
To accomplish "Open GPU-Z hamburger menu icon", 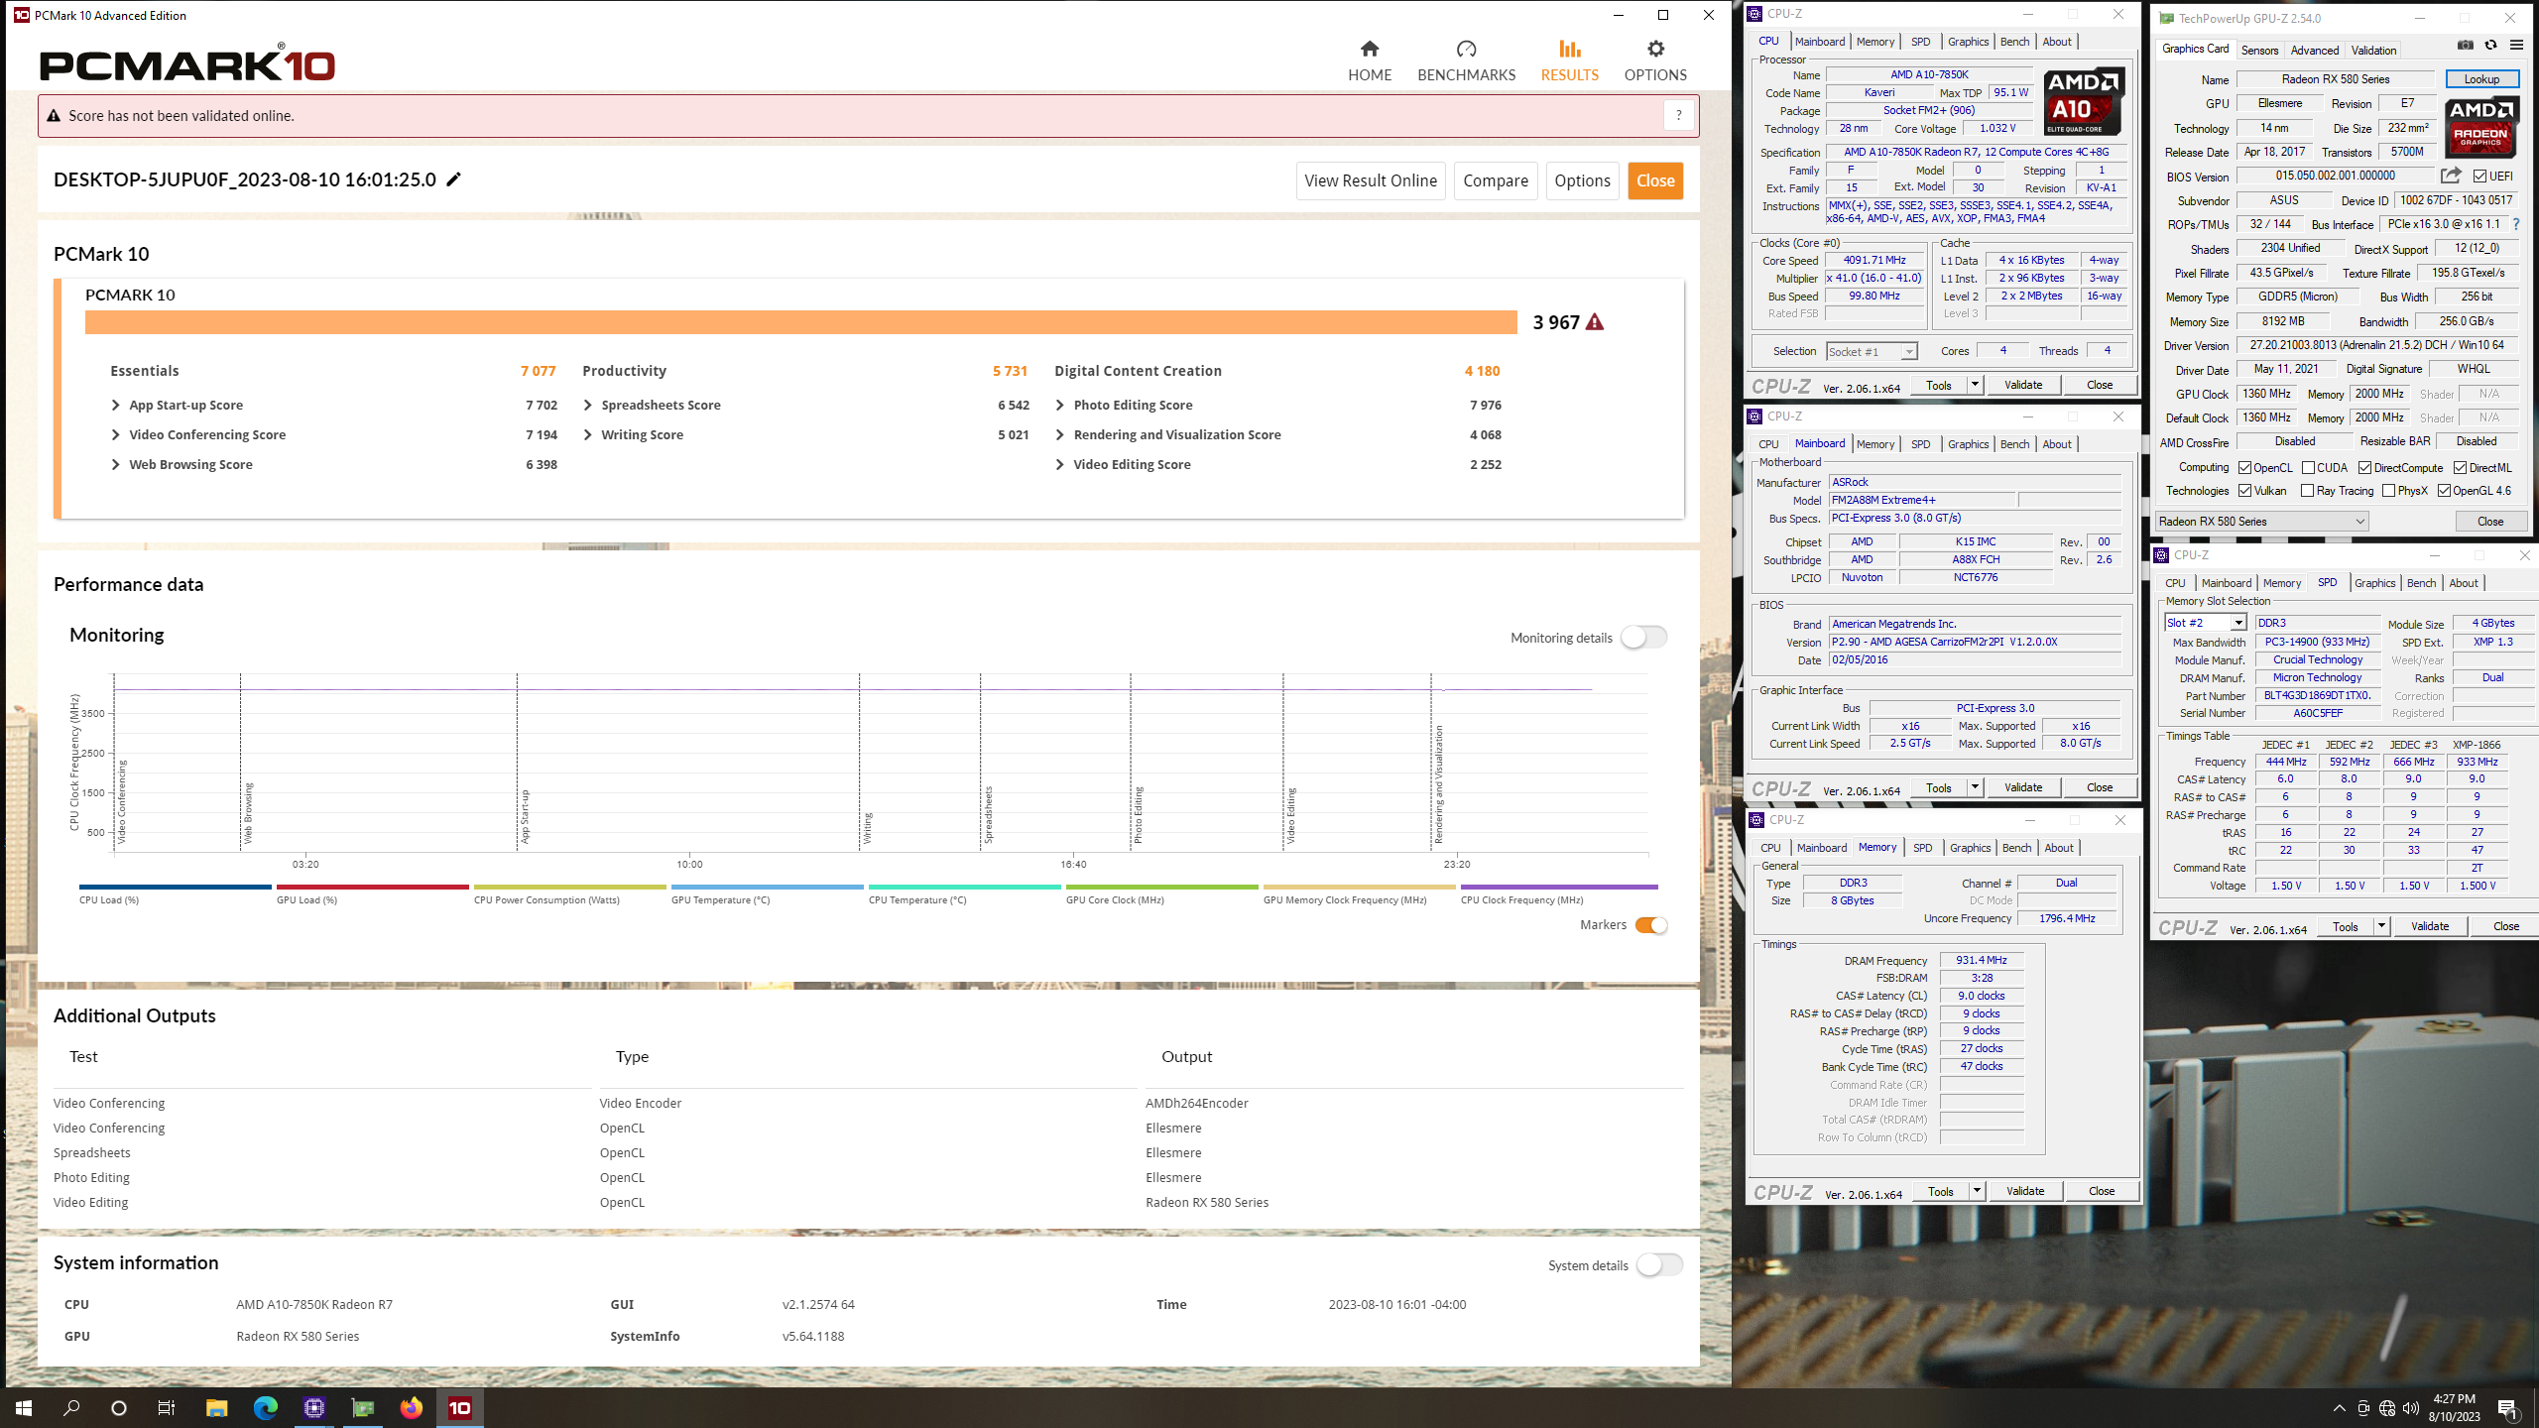I will click(x=2516, y=46).
